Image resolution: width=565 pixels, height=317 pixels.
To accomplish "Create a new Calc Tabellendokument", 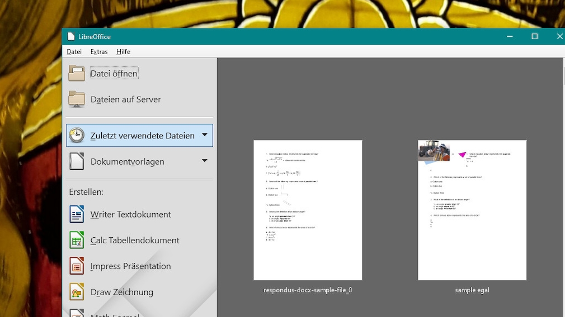I will [134, 240].
